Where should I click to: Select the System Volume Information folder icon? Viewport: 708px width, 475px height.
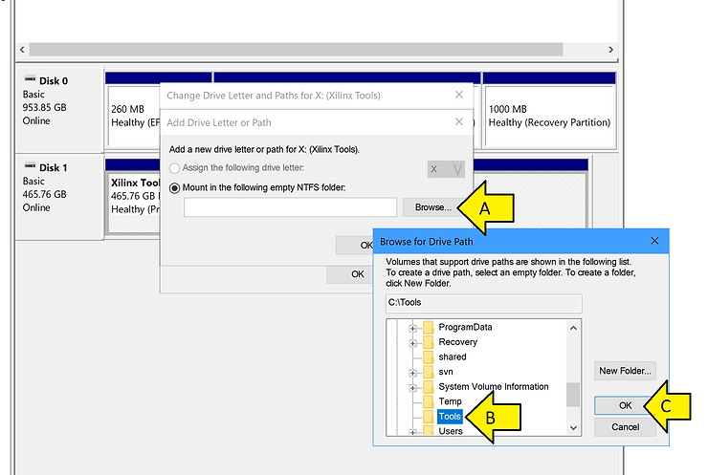point(429,387)
